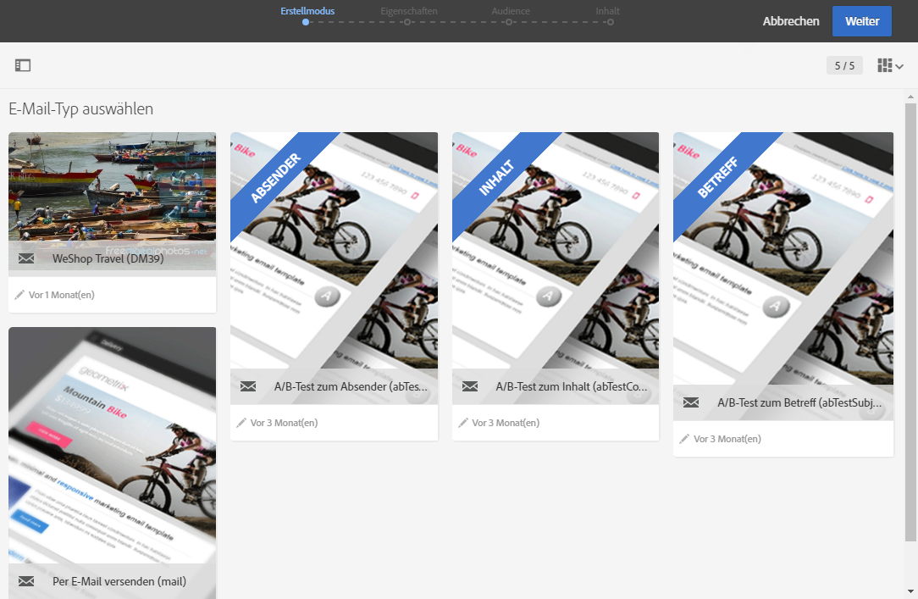Click the vertical scrollbar thumb
The image size is (918, 599).
910,322
